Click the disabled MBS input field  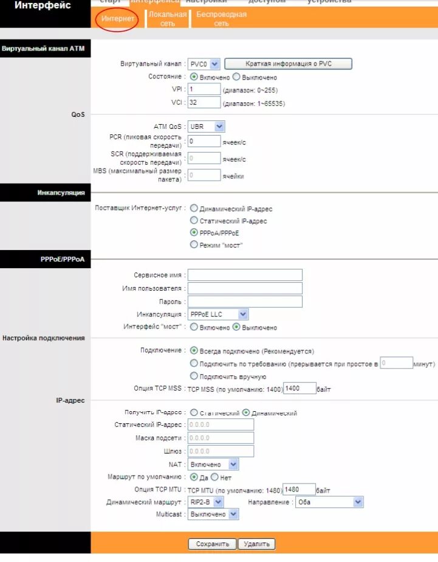[x=204, y=175]
